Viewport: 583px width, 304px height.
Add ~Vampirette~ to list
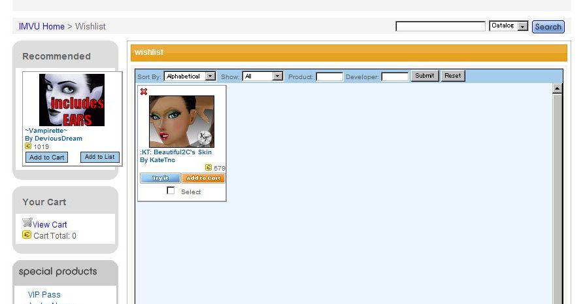pyautogui.click(x=100, y=157)
